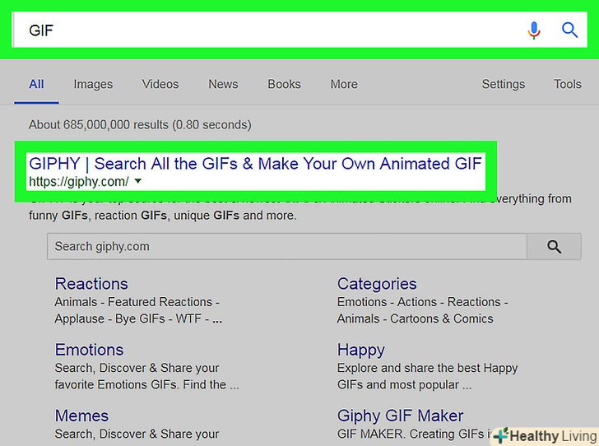Viewport: 599px width, 446px height.
Task: Open the Memes sitelink
Action: tap(81, 416)
